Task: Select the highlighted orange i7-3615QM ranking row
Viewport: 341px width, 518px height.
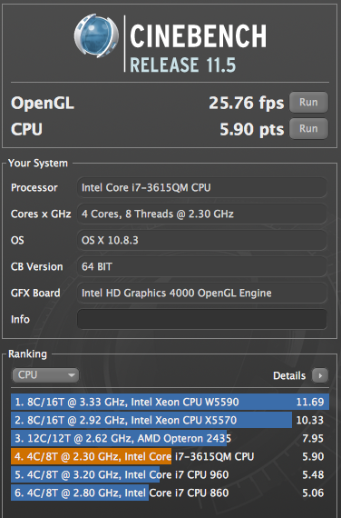Action: [170, 456]
